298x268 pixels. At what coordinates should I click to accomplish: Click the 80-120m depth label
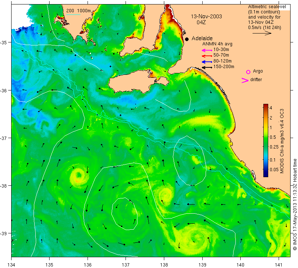pos(222,61)
